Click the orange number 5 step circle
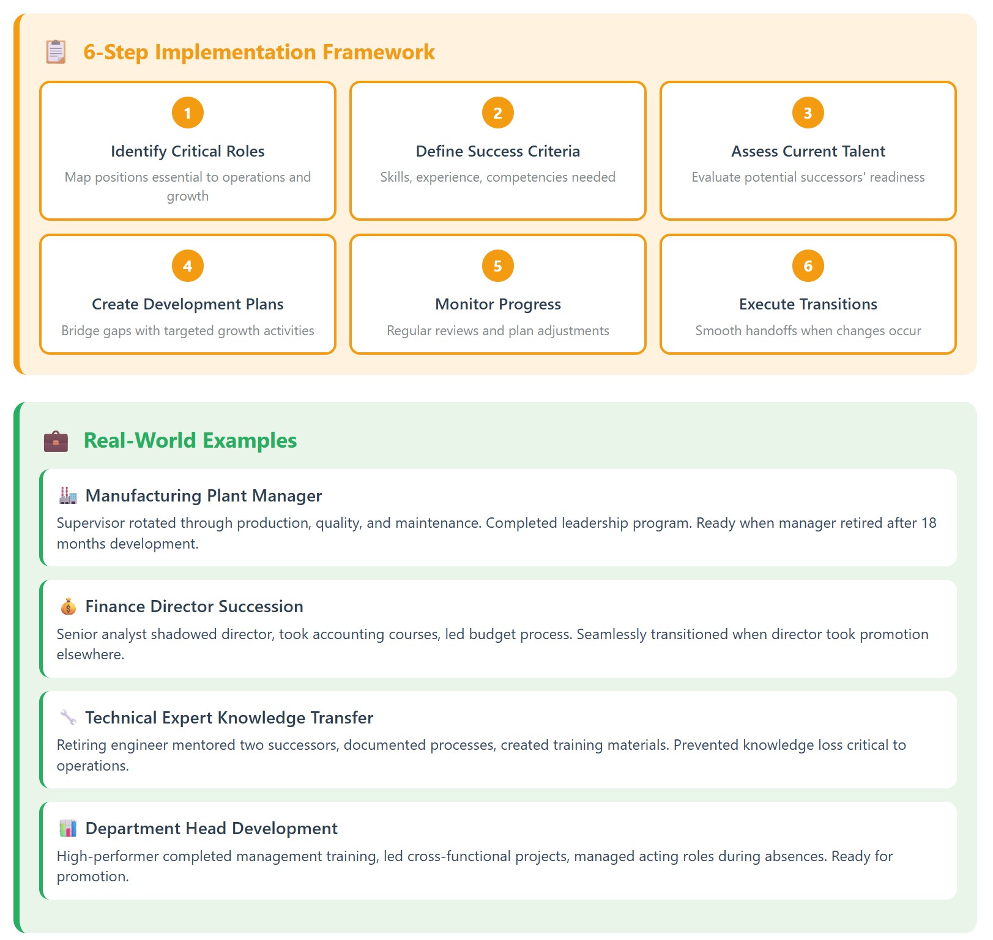Image resolution: width=993 pixels, height=940 pixels. pyautogui.click(x=497, y=266)
